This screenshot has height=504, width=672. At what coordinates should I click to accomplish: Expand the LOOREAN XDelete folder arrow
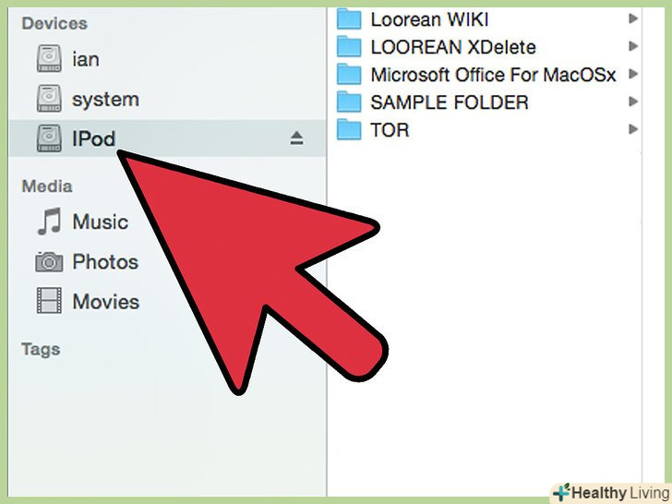click(633, 46)
